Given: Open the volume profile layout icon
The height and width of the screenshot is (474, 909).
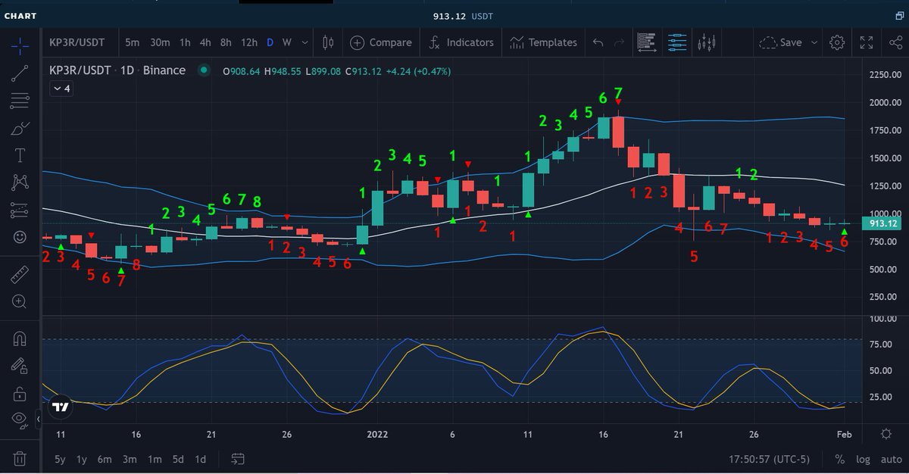Looking at the screenshot, I should point(646,42).
